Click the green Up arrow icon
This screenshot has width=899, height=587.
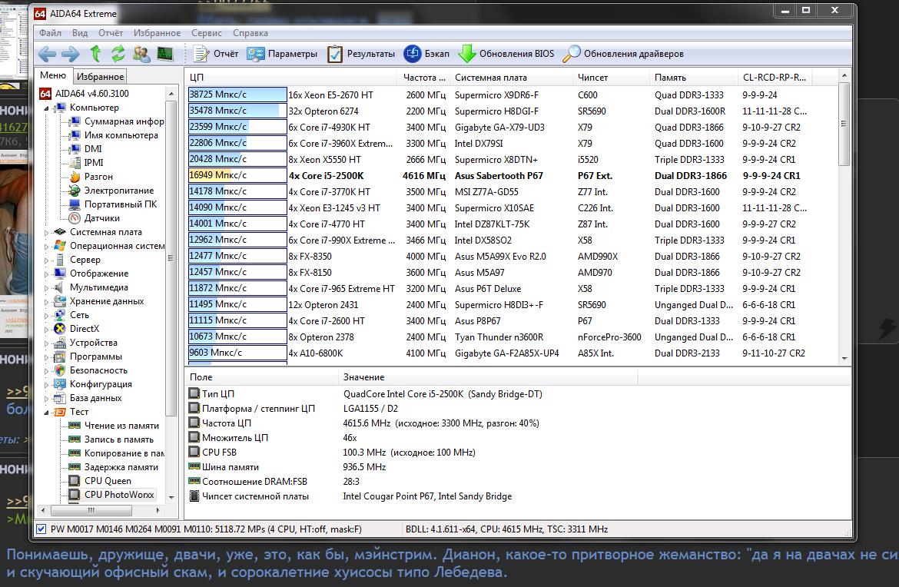pos(95,54)
